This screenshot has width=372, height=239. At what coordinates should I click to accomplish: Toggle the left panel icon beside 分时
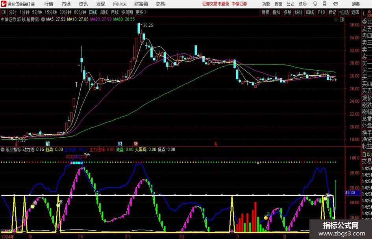coord(3,12)
